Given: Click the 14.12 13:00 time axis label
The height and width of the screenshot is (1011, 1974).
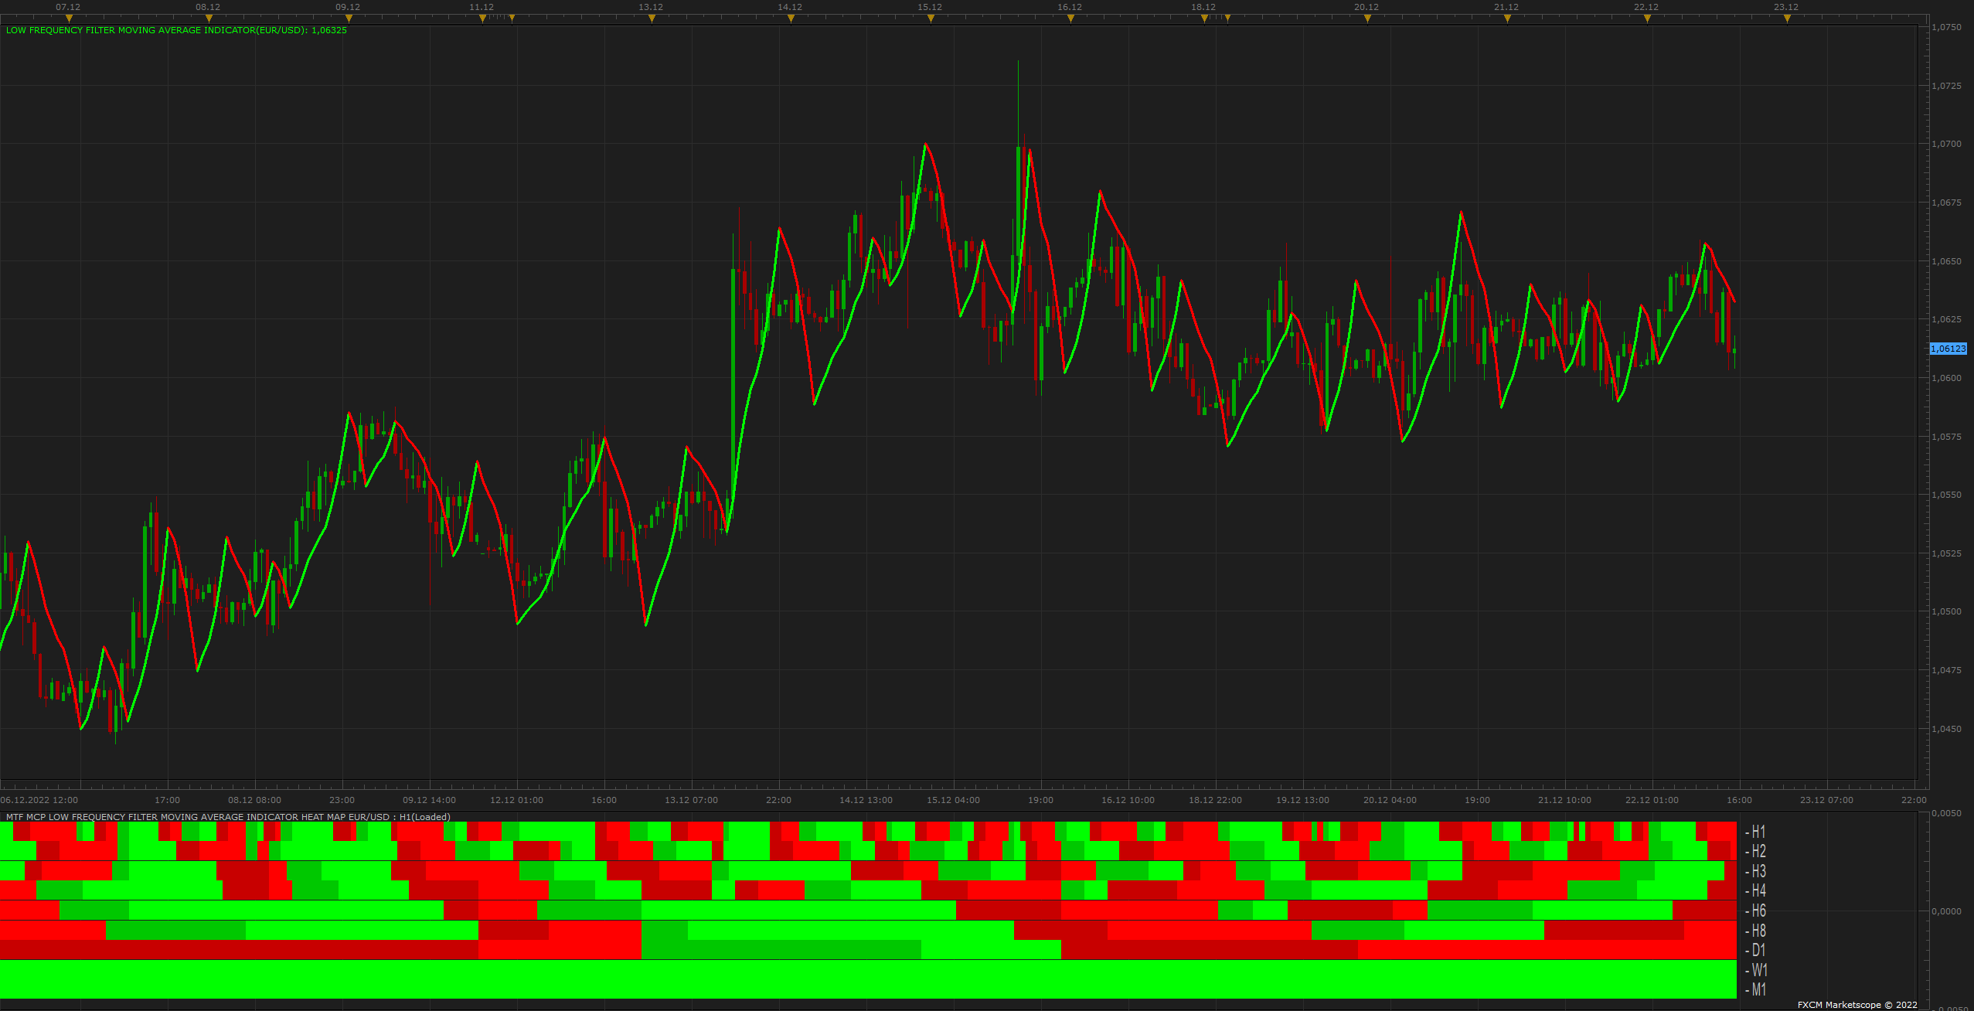Looking at the screenshot, I should (x=866, y=800).
